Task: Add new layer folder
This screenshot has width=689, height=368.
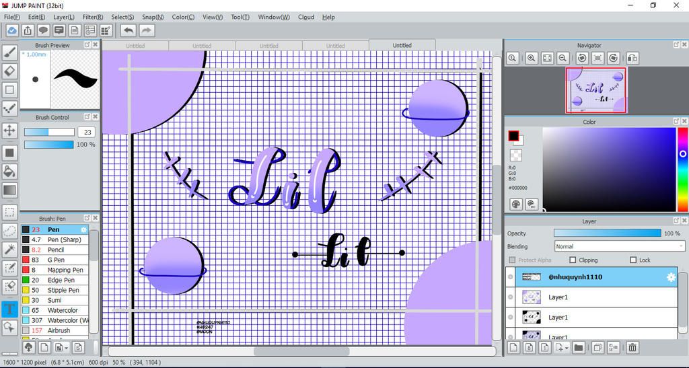Action: (x=578, y=347)
